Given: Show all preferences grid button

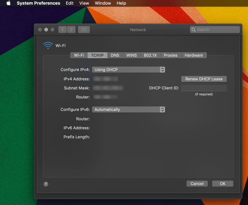Looking at the screenshot, I should pos(84,29).
